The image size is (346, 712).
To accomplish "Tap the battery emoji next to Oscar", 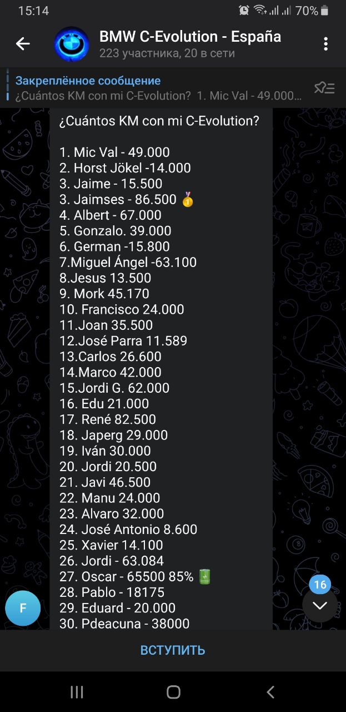I will pos(205,576).
